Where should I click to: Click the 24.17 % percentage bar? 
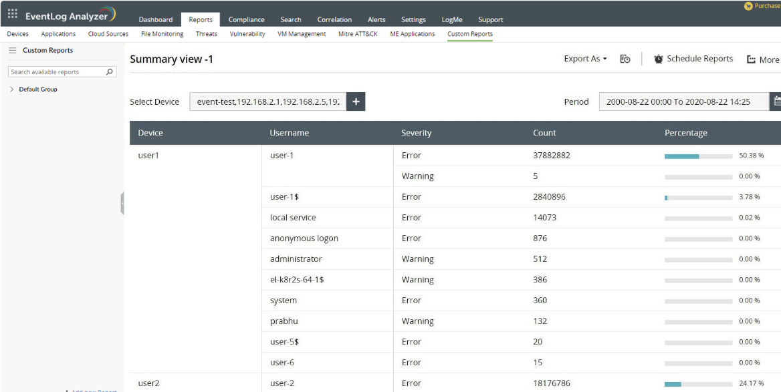click(698, 383)
